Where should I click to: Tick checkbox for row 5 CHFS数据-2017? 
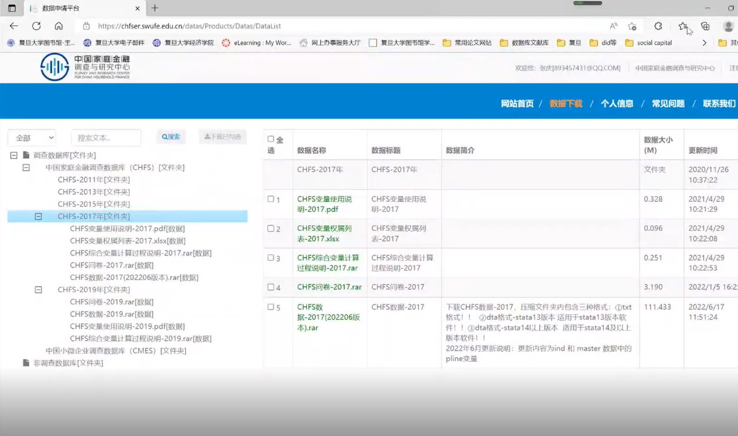click(x=271, y=307)
